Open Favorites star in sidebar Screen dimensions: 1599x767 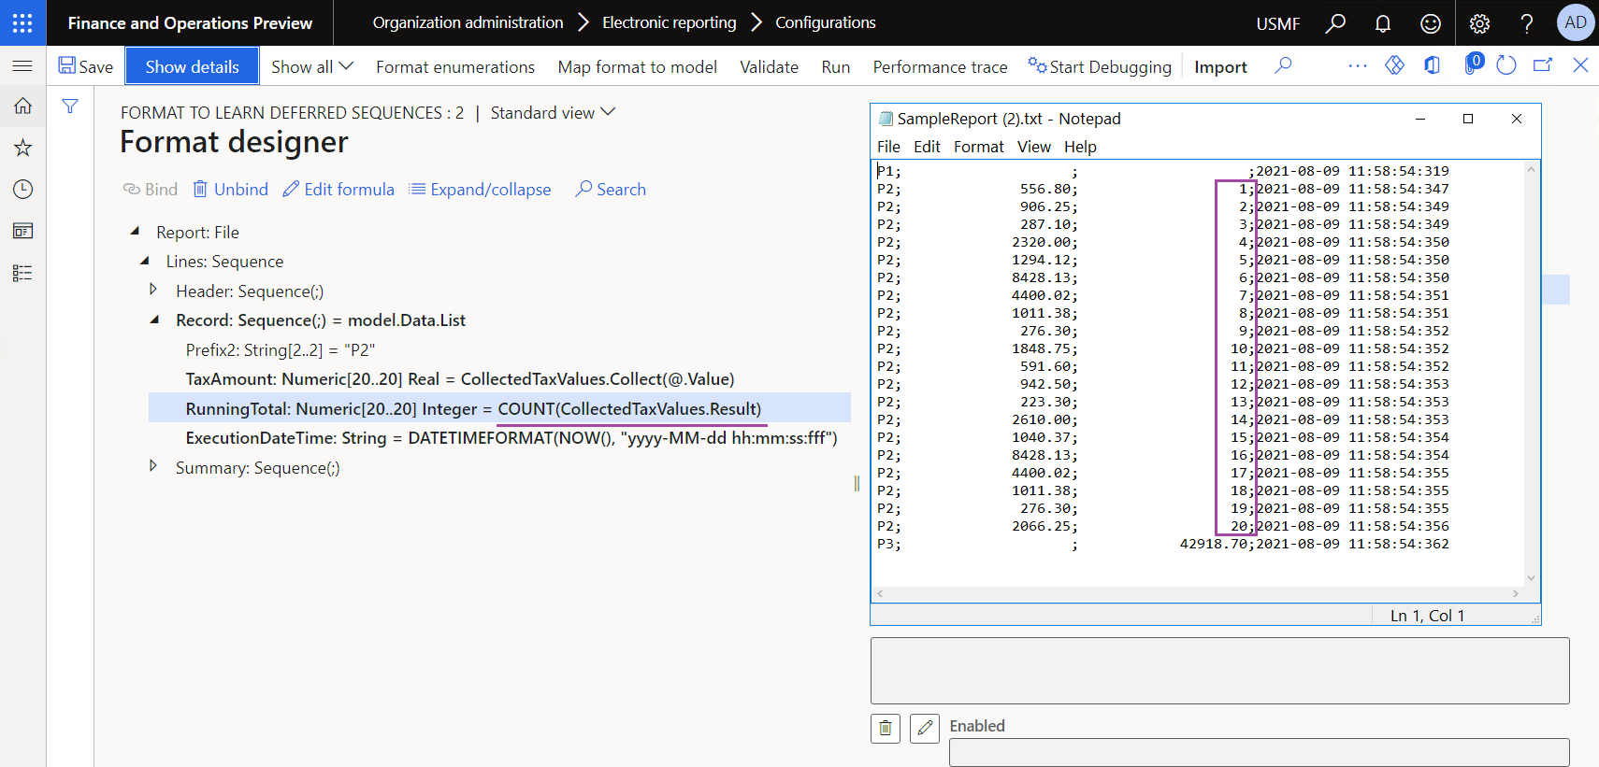click(22, 148)
